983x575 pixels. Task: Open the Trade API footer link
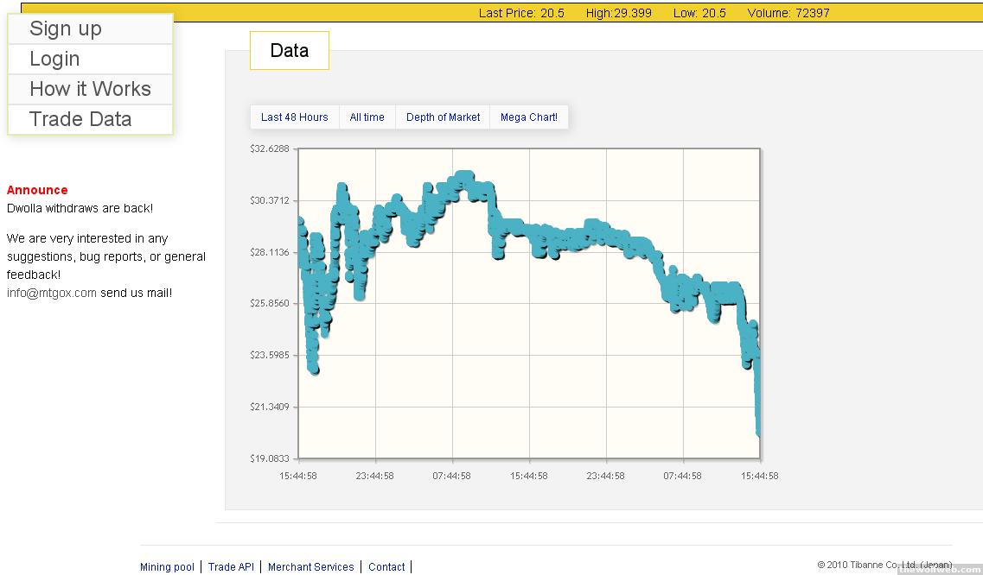[231, 567]
